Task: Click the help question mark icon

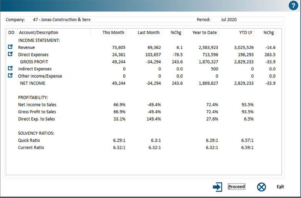Action: [x=293, y=6]
